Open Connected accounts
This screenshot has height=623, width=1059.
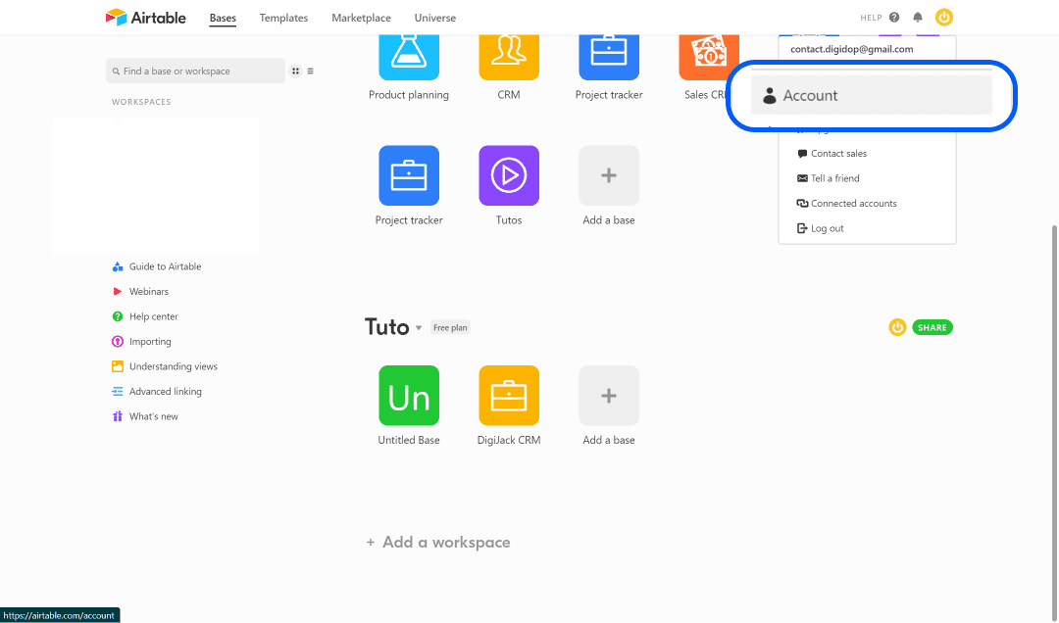click(x=846, y=203)
